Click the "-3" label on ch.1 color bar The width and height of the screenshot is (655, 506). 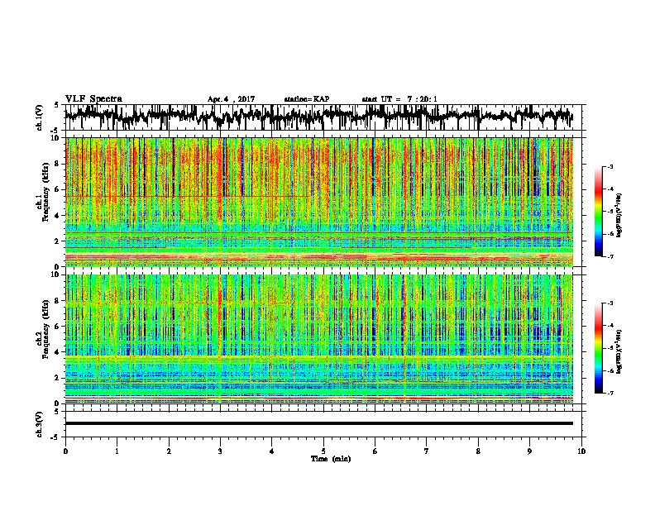tap(610, 167)
